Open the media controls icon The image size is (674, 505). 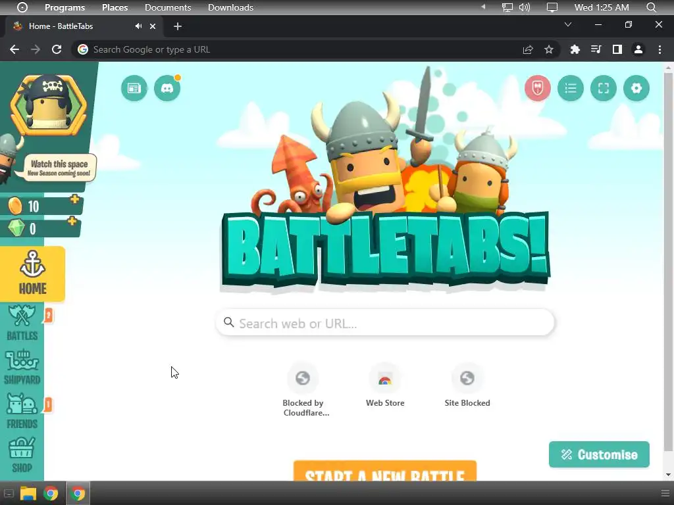(x=596, y=49)
